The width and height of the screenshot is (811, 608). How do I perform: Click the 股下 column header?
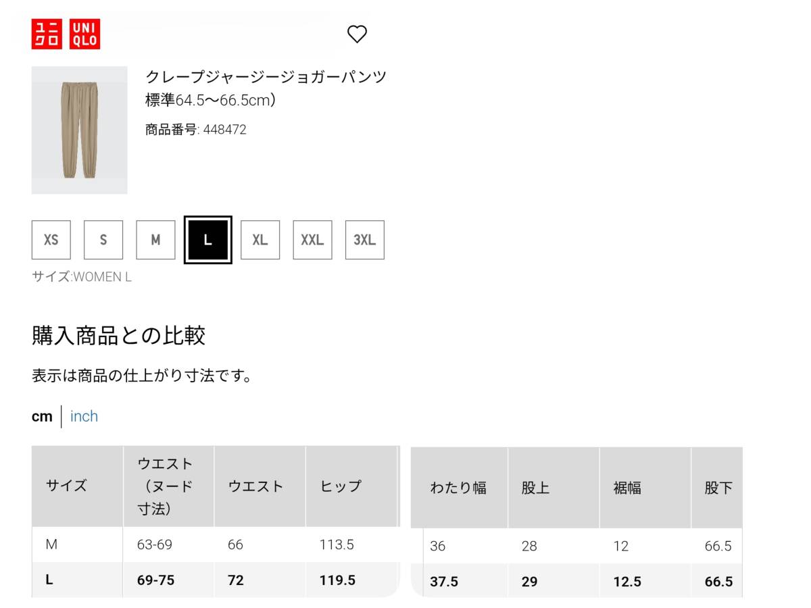coord(717,488)
